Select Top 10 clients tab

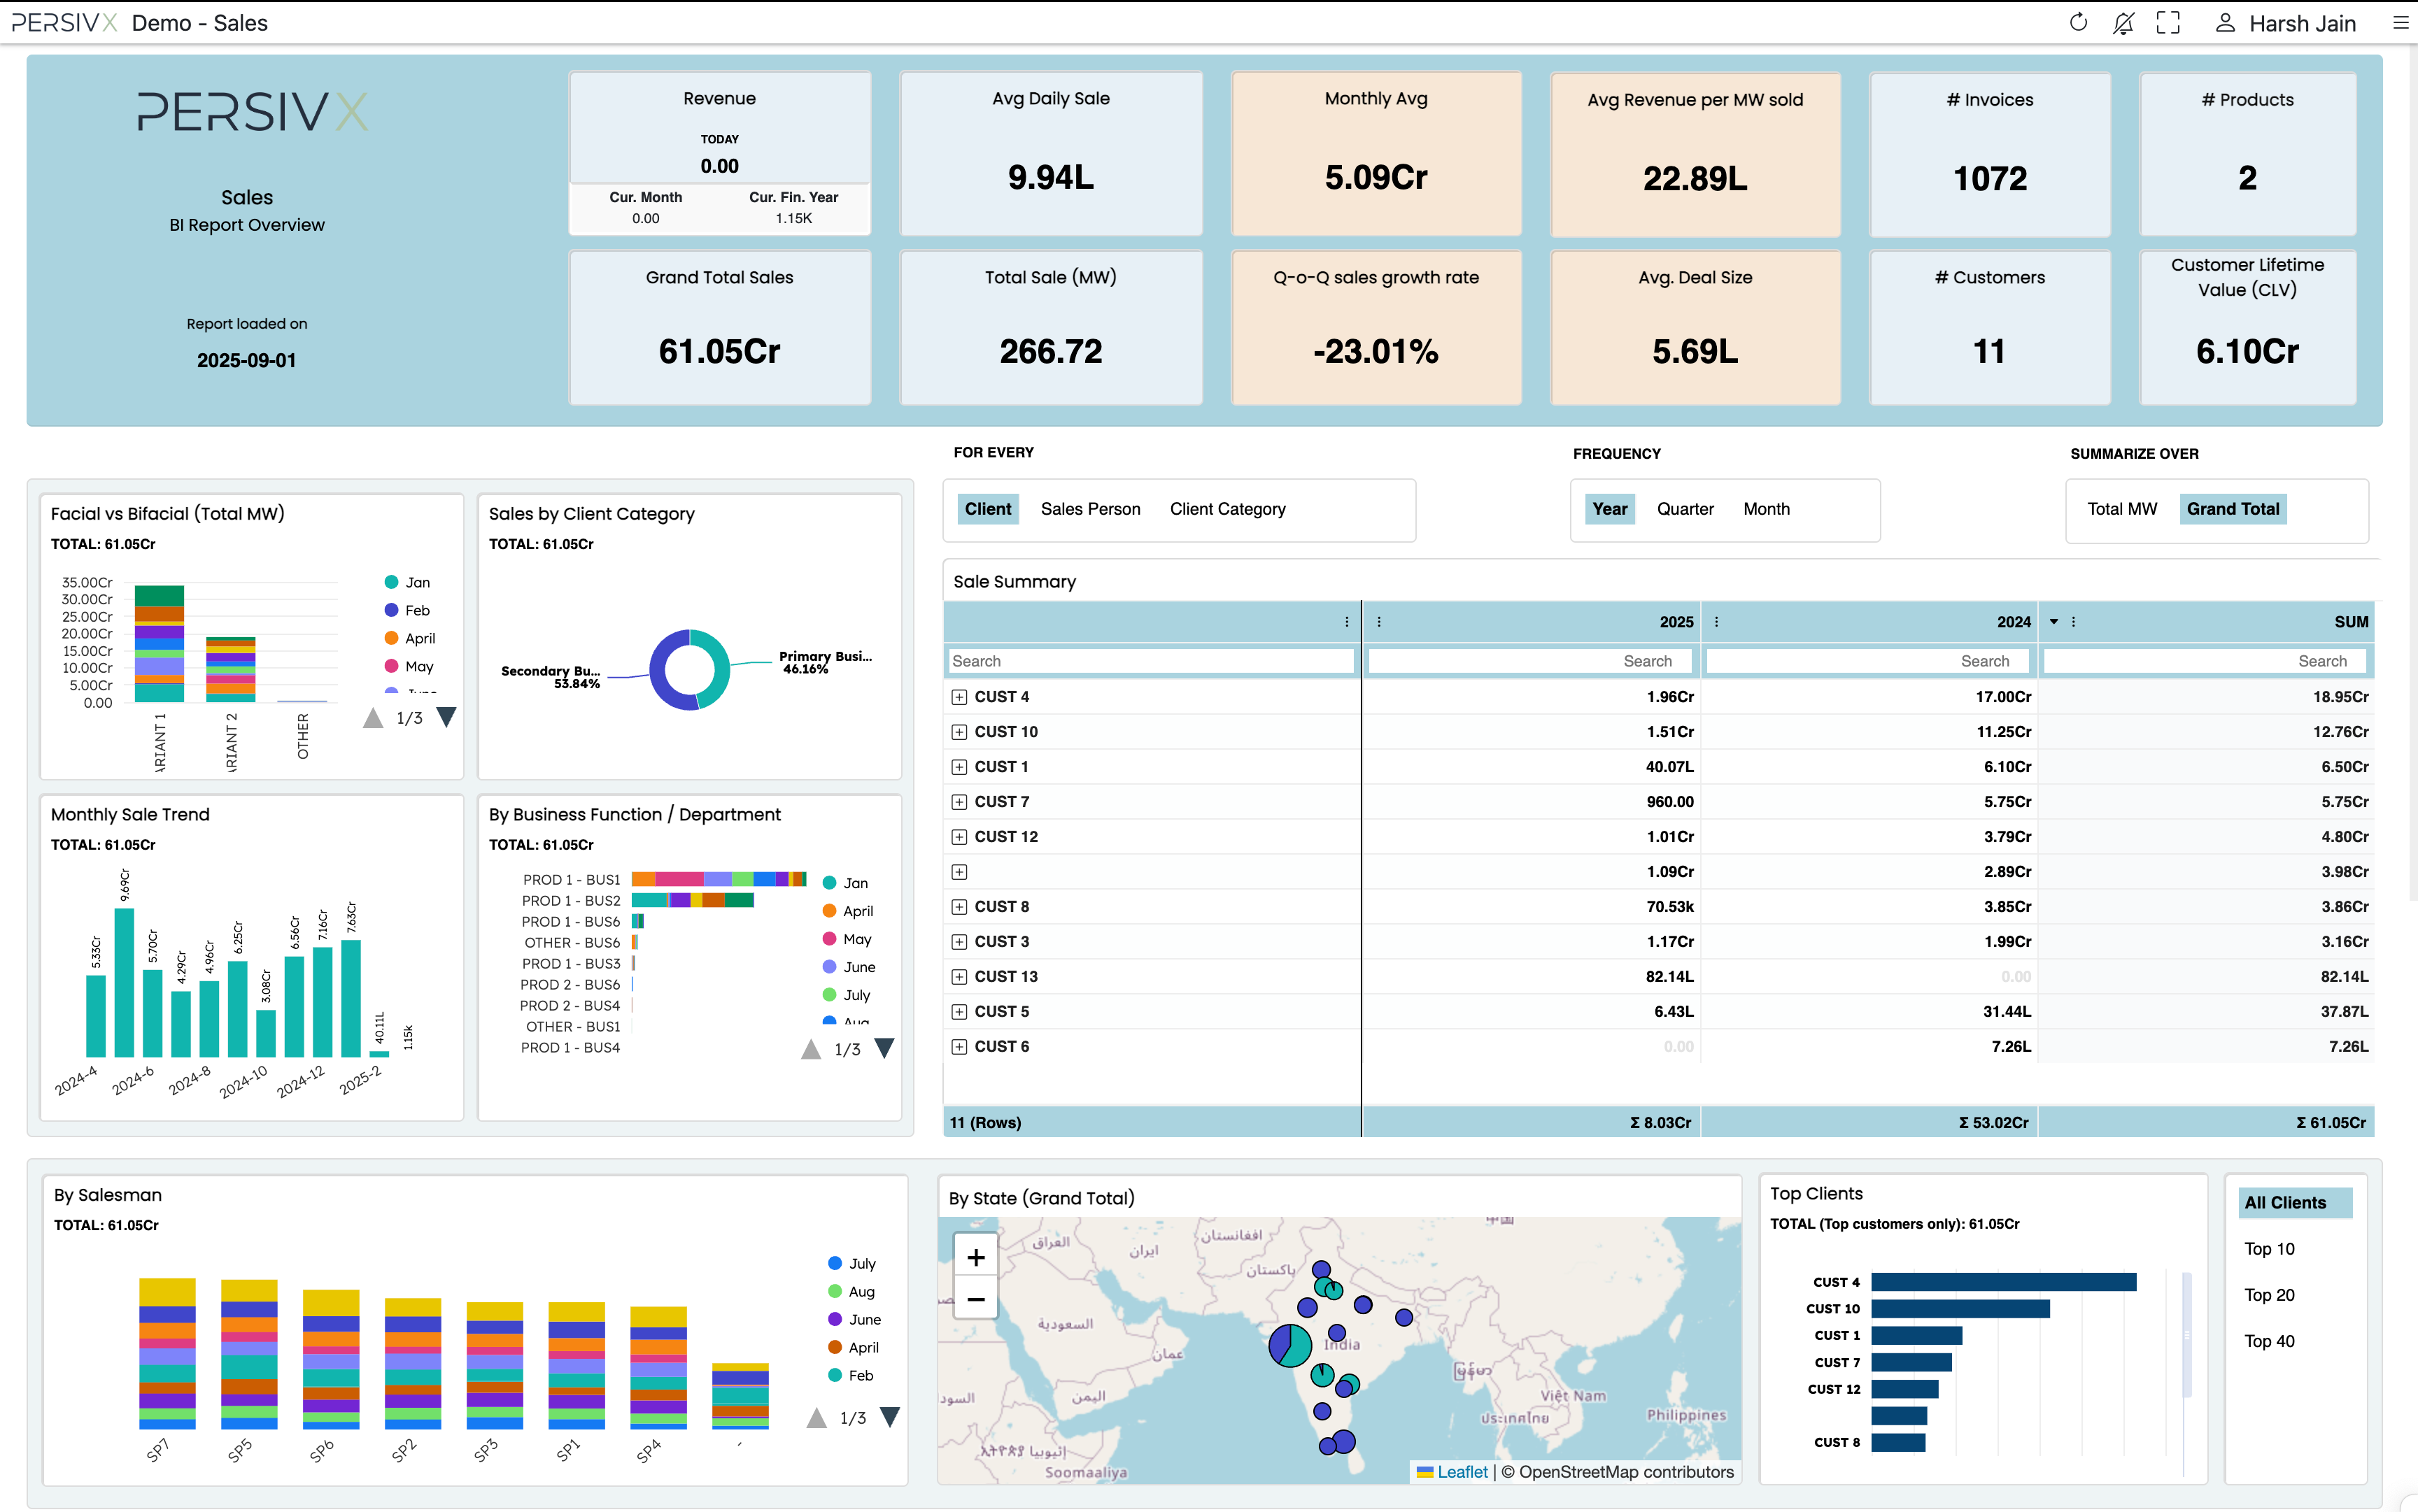coord(2269,1249)
